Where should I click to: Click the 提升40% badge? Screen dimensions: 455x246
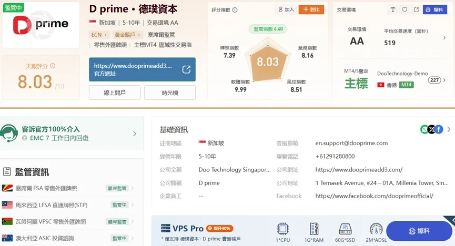click(220, 228)
